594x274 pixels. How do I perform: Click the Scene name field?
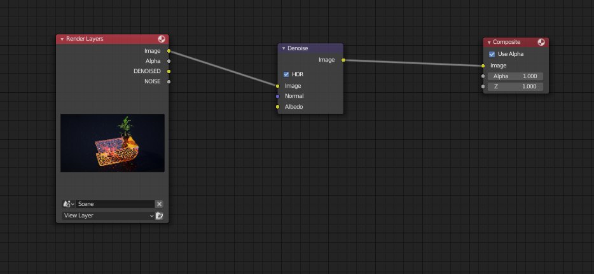coord(115,204)
